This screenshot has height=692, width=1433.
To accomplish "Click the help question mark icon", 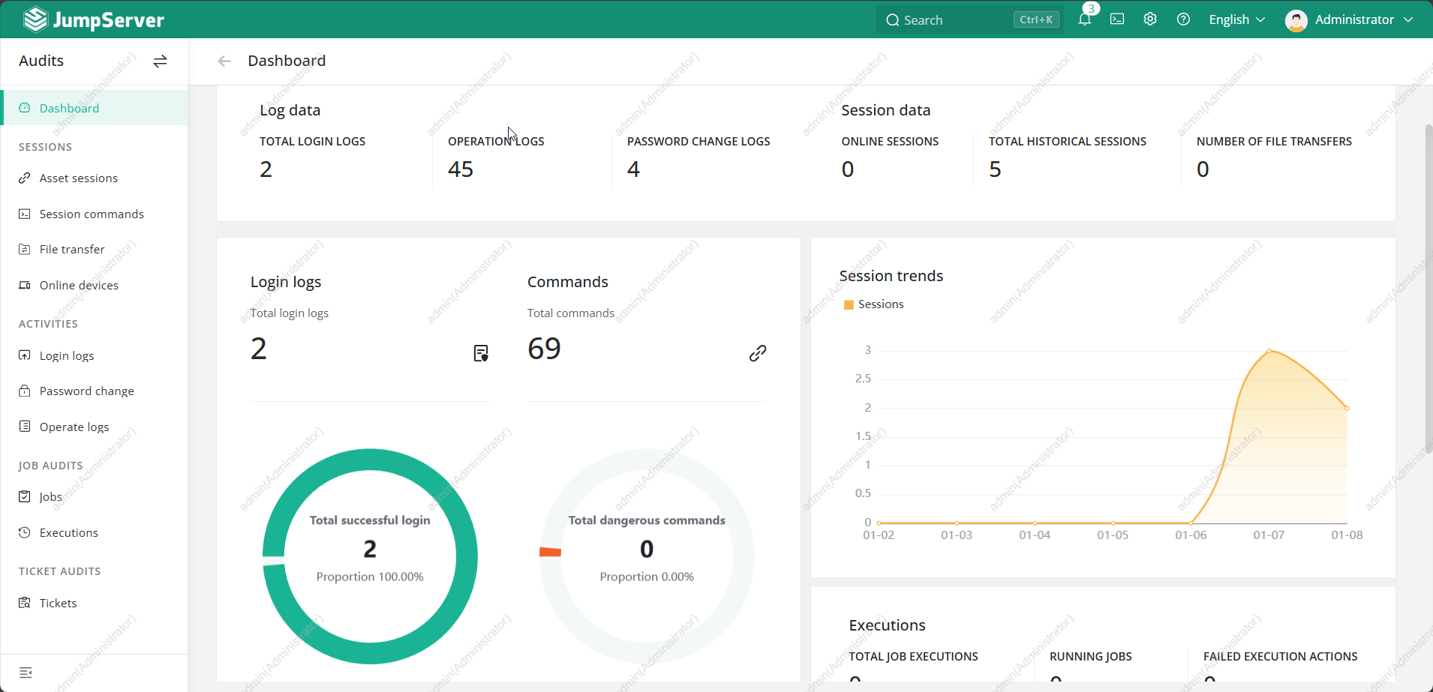I will coord(1183,19).
